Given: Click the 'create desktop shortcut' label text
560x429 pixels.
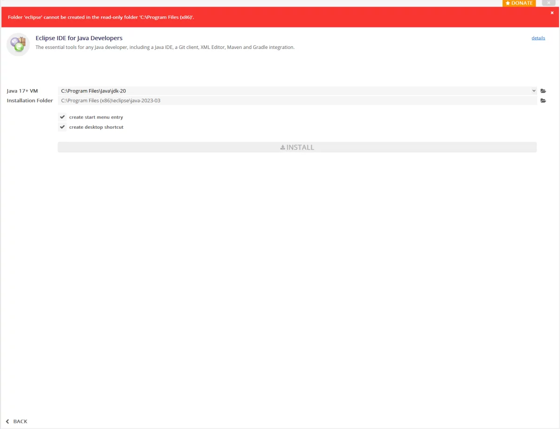Looking at the screenshot, I should (96, 127).
